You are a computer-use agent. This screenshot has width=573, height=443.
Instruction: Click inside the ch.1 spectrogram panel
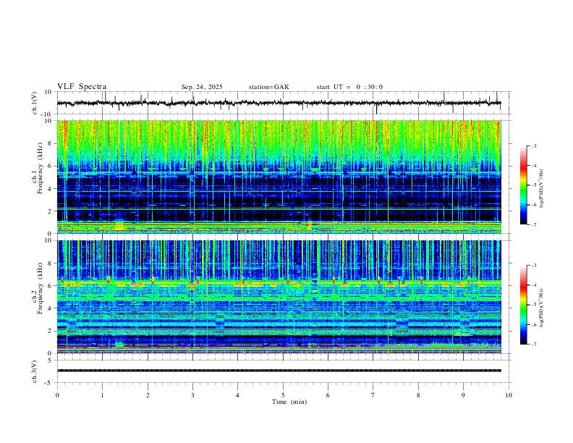[279, 177]
